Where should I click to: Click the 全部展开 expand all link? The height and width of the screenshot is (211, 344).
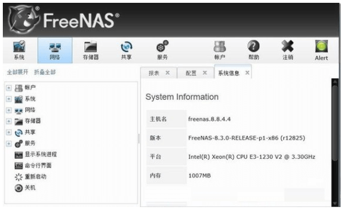[x=17, y=72]
